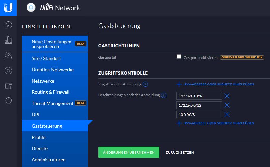Edit the 10.0.0.0/8 input field
Screen dimensions: 270x167
pyautogui.click(x=199, y=115)
